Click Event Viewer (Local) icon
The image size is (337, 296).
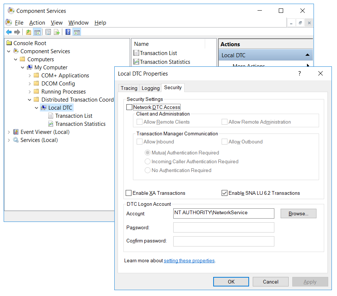[x=16, y=132]
